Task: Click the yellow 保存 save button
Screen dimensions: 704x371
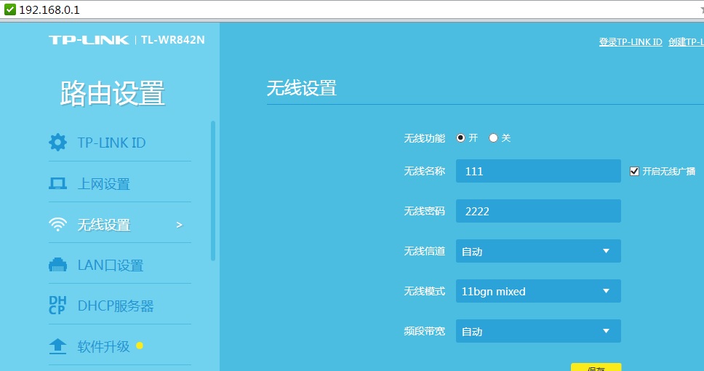Action: coord(596,367)
